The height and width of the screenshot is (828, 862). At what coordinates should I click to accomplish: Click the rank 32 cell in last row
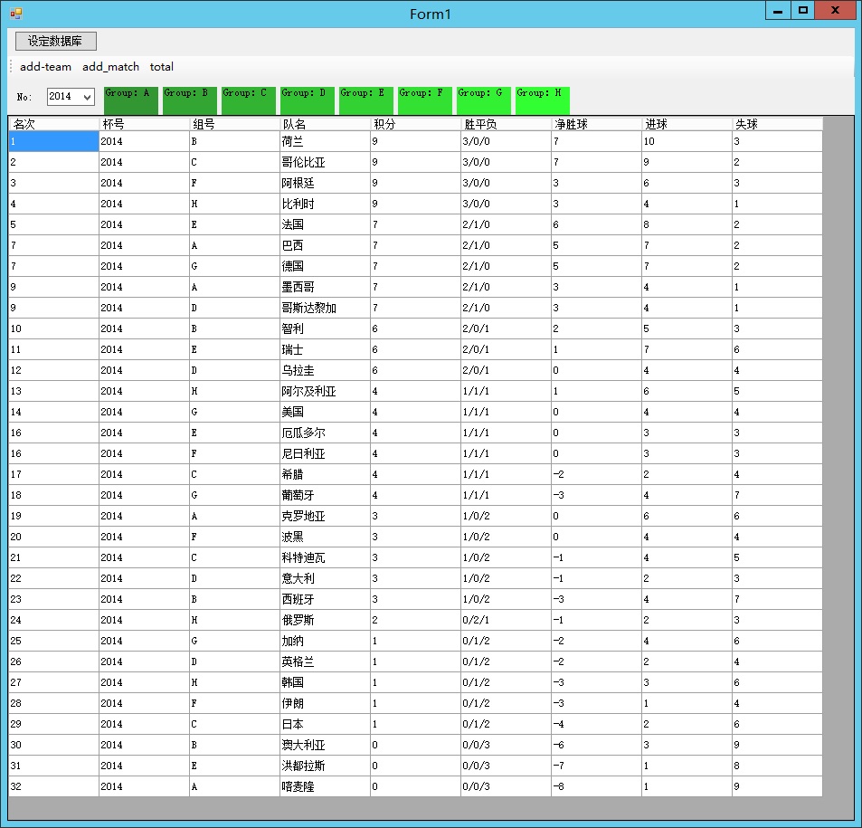(54, 786)
